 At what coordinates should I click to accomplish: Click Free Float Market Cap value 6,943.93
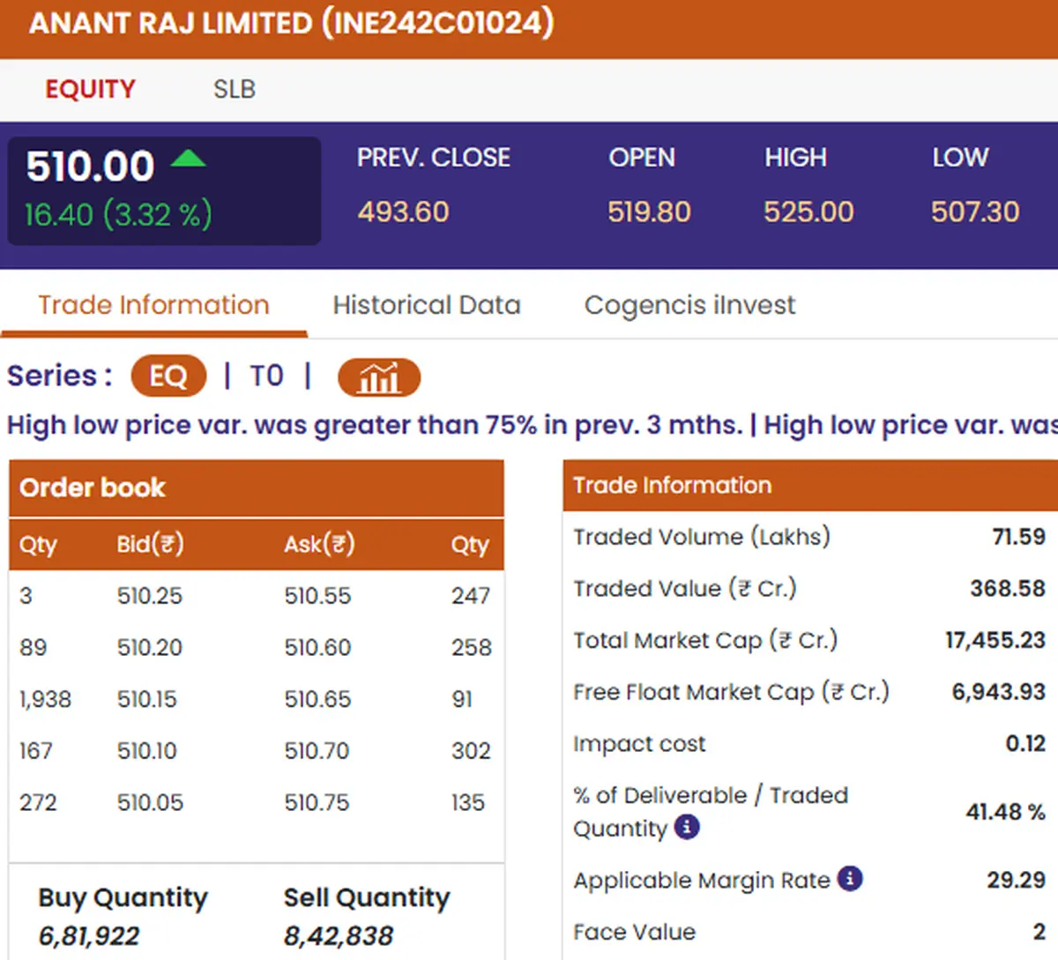point(998,692)
